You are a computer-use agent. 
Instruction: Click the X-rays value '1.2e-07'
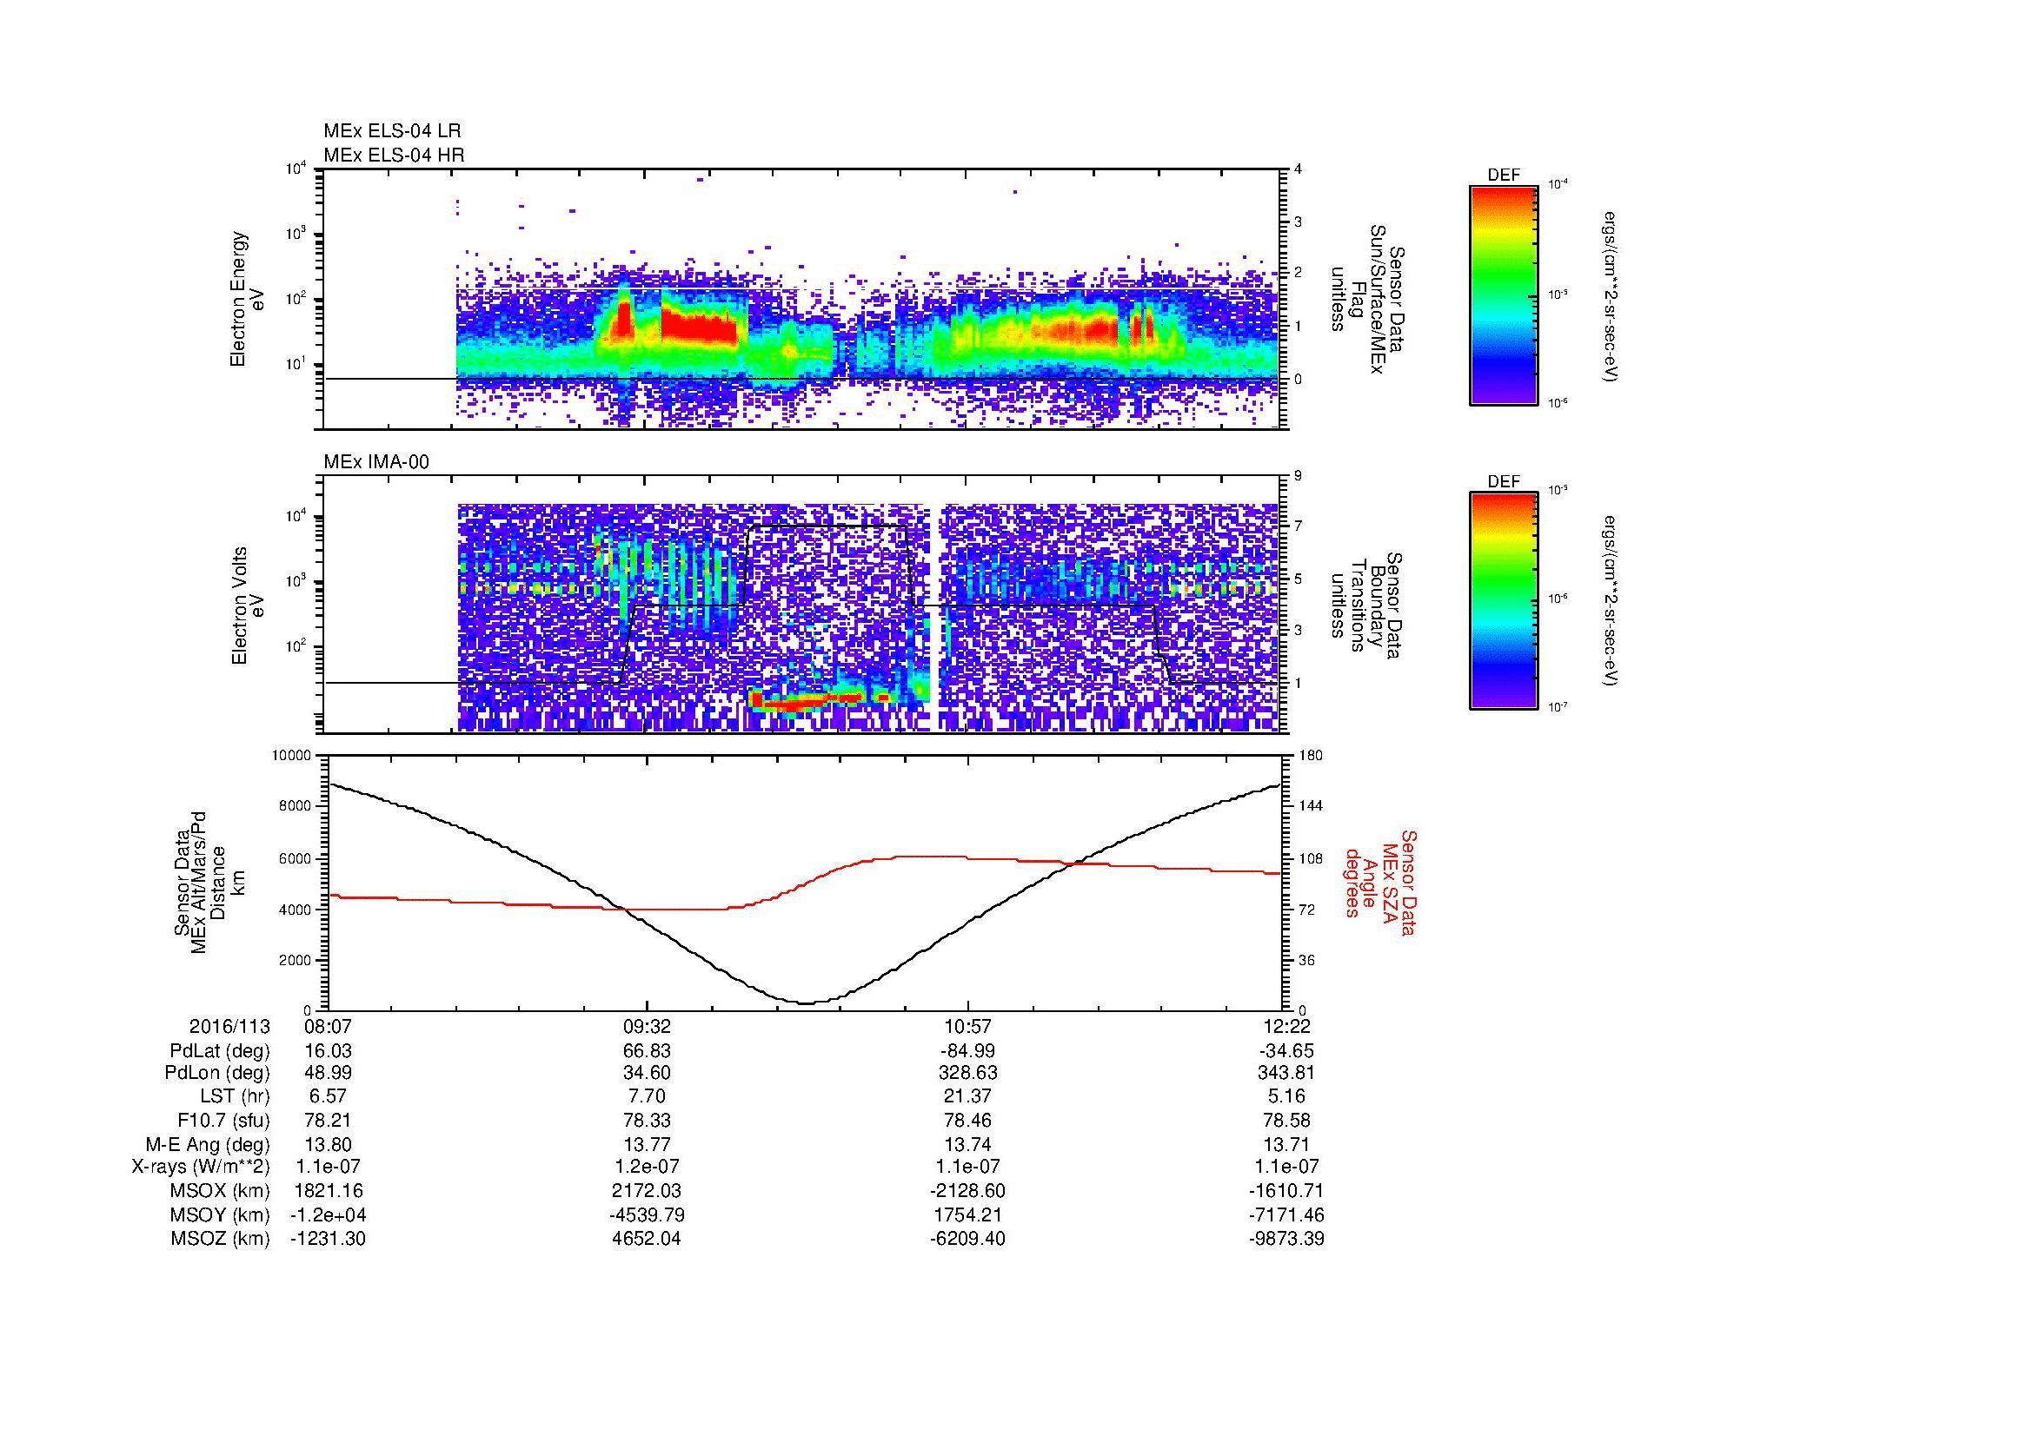coord(648,1167)
